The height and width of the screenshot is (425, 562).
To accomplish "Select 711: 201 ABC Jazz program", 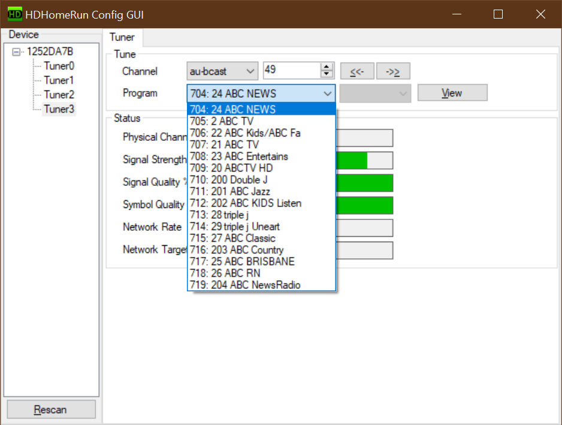I will coord(261,191).
